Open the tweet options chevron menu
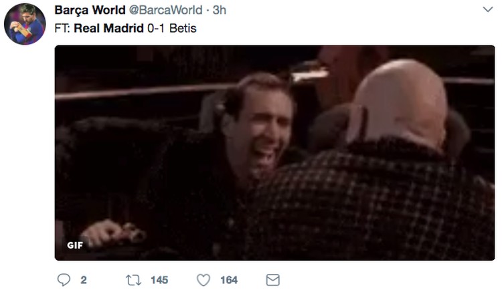Image resolution: width=502 pixels, height=290 pixels. point(487,9)
